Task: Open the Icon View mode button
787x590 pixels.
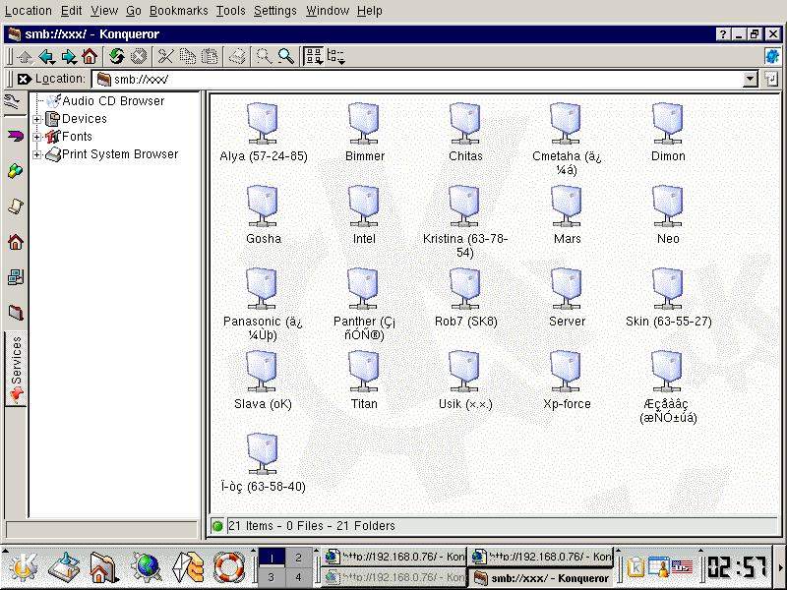Action: (x=313, y=57)
